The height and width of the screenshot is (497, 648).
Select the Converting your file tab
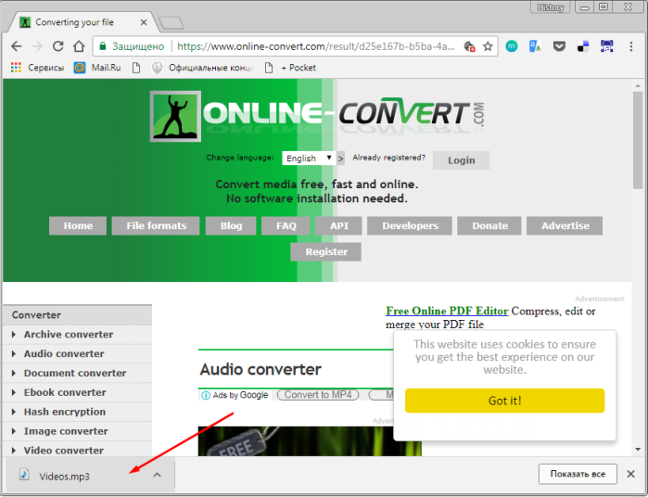pyautogui.click(x=83, y=22)
